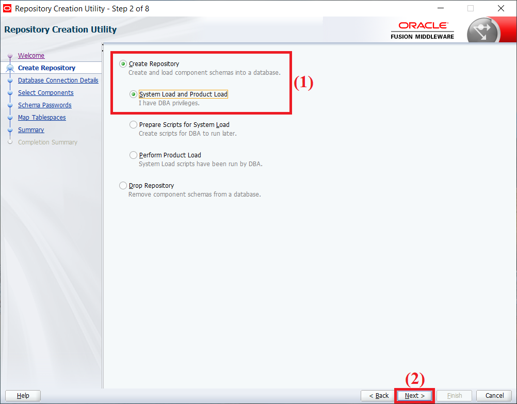Click the step bullet beside Database Connection Details

tap(10, 80)
